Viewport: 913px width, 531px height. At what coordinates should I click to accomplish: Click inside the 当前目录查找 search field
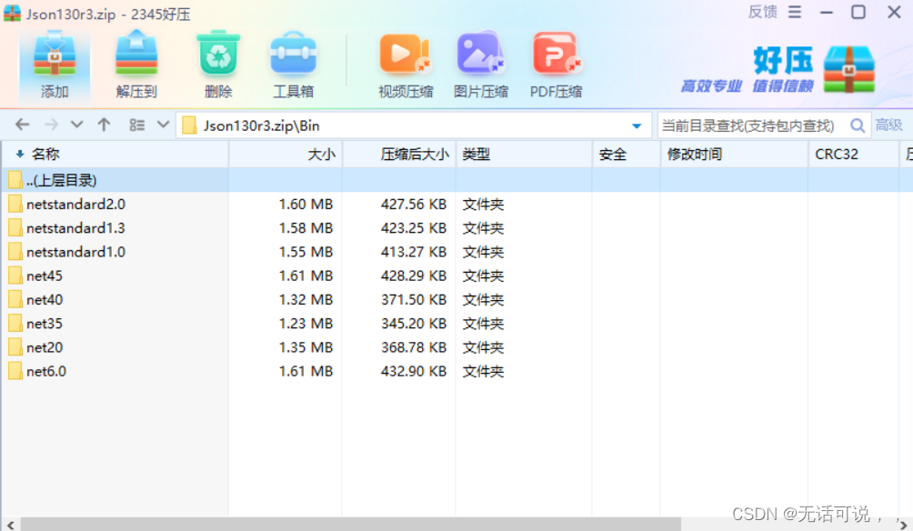click(746, 125)
